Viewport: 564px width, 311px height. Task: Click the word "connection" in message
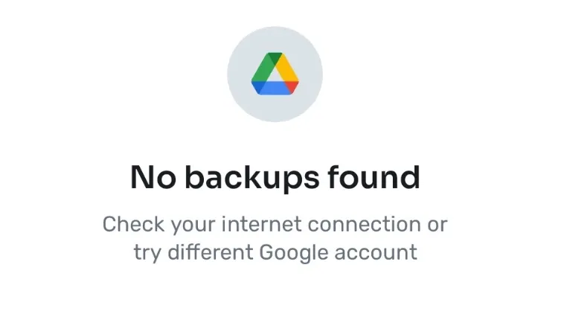click(x=365, y=224)
